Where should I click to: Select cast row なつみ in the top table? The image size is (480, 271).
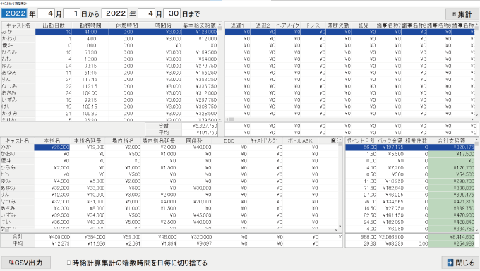109,86
